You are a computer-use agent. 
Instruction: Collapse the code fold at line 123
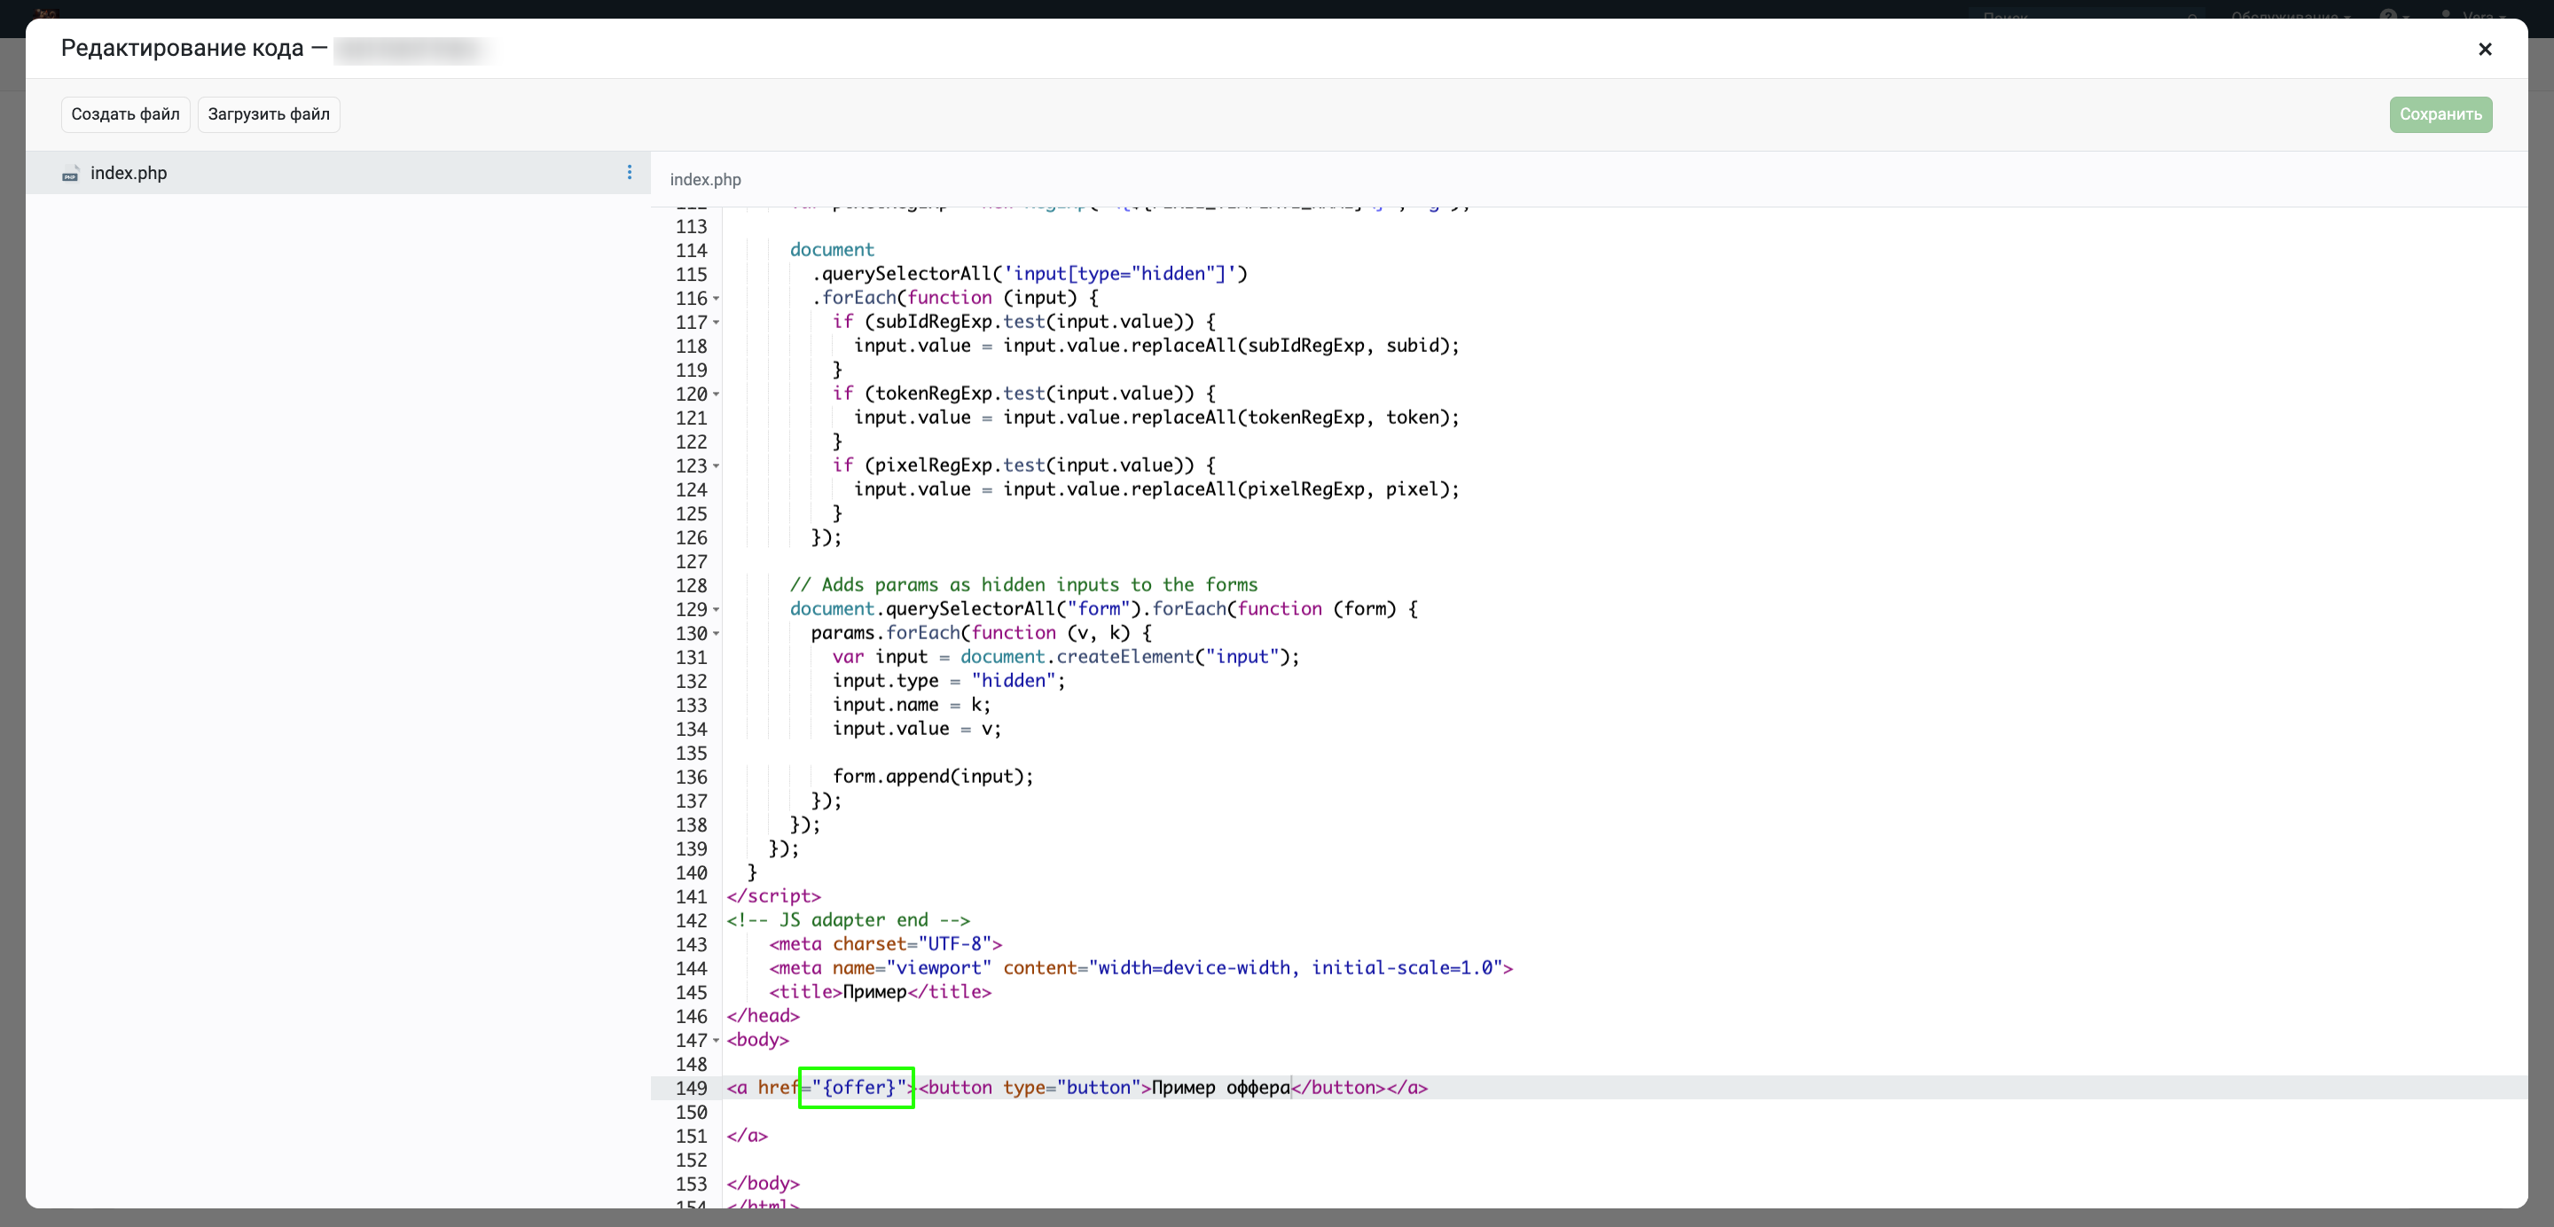point(716,465)
